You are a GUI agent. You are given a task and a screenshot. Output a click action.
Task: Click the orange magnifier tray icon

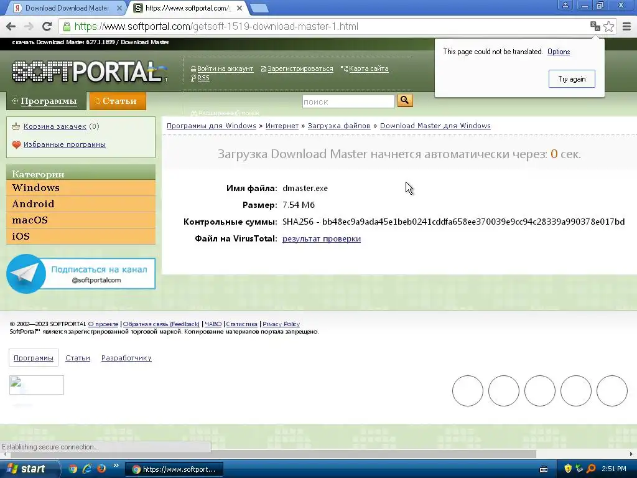tap(592, 469)
